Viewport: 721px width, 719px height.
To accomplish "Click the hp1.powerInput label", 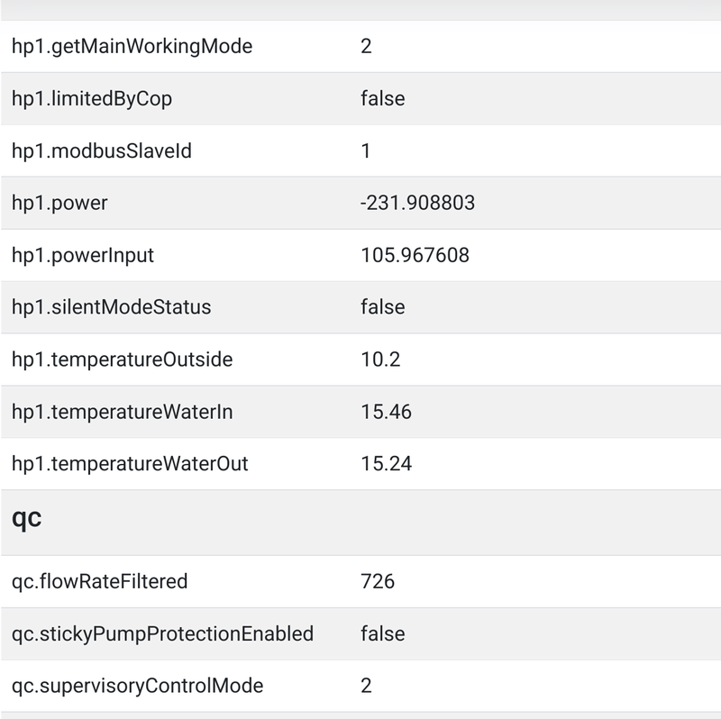I will coord(83,255).
